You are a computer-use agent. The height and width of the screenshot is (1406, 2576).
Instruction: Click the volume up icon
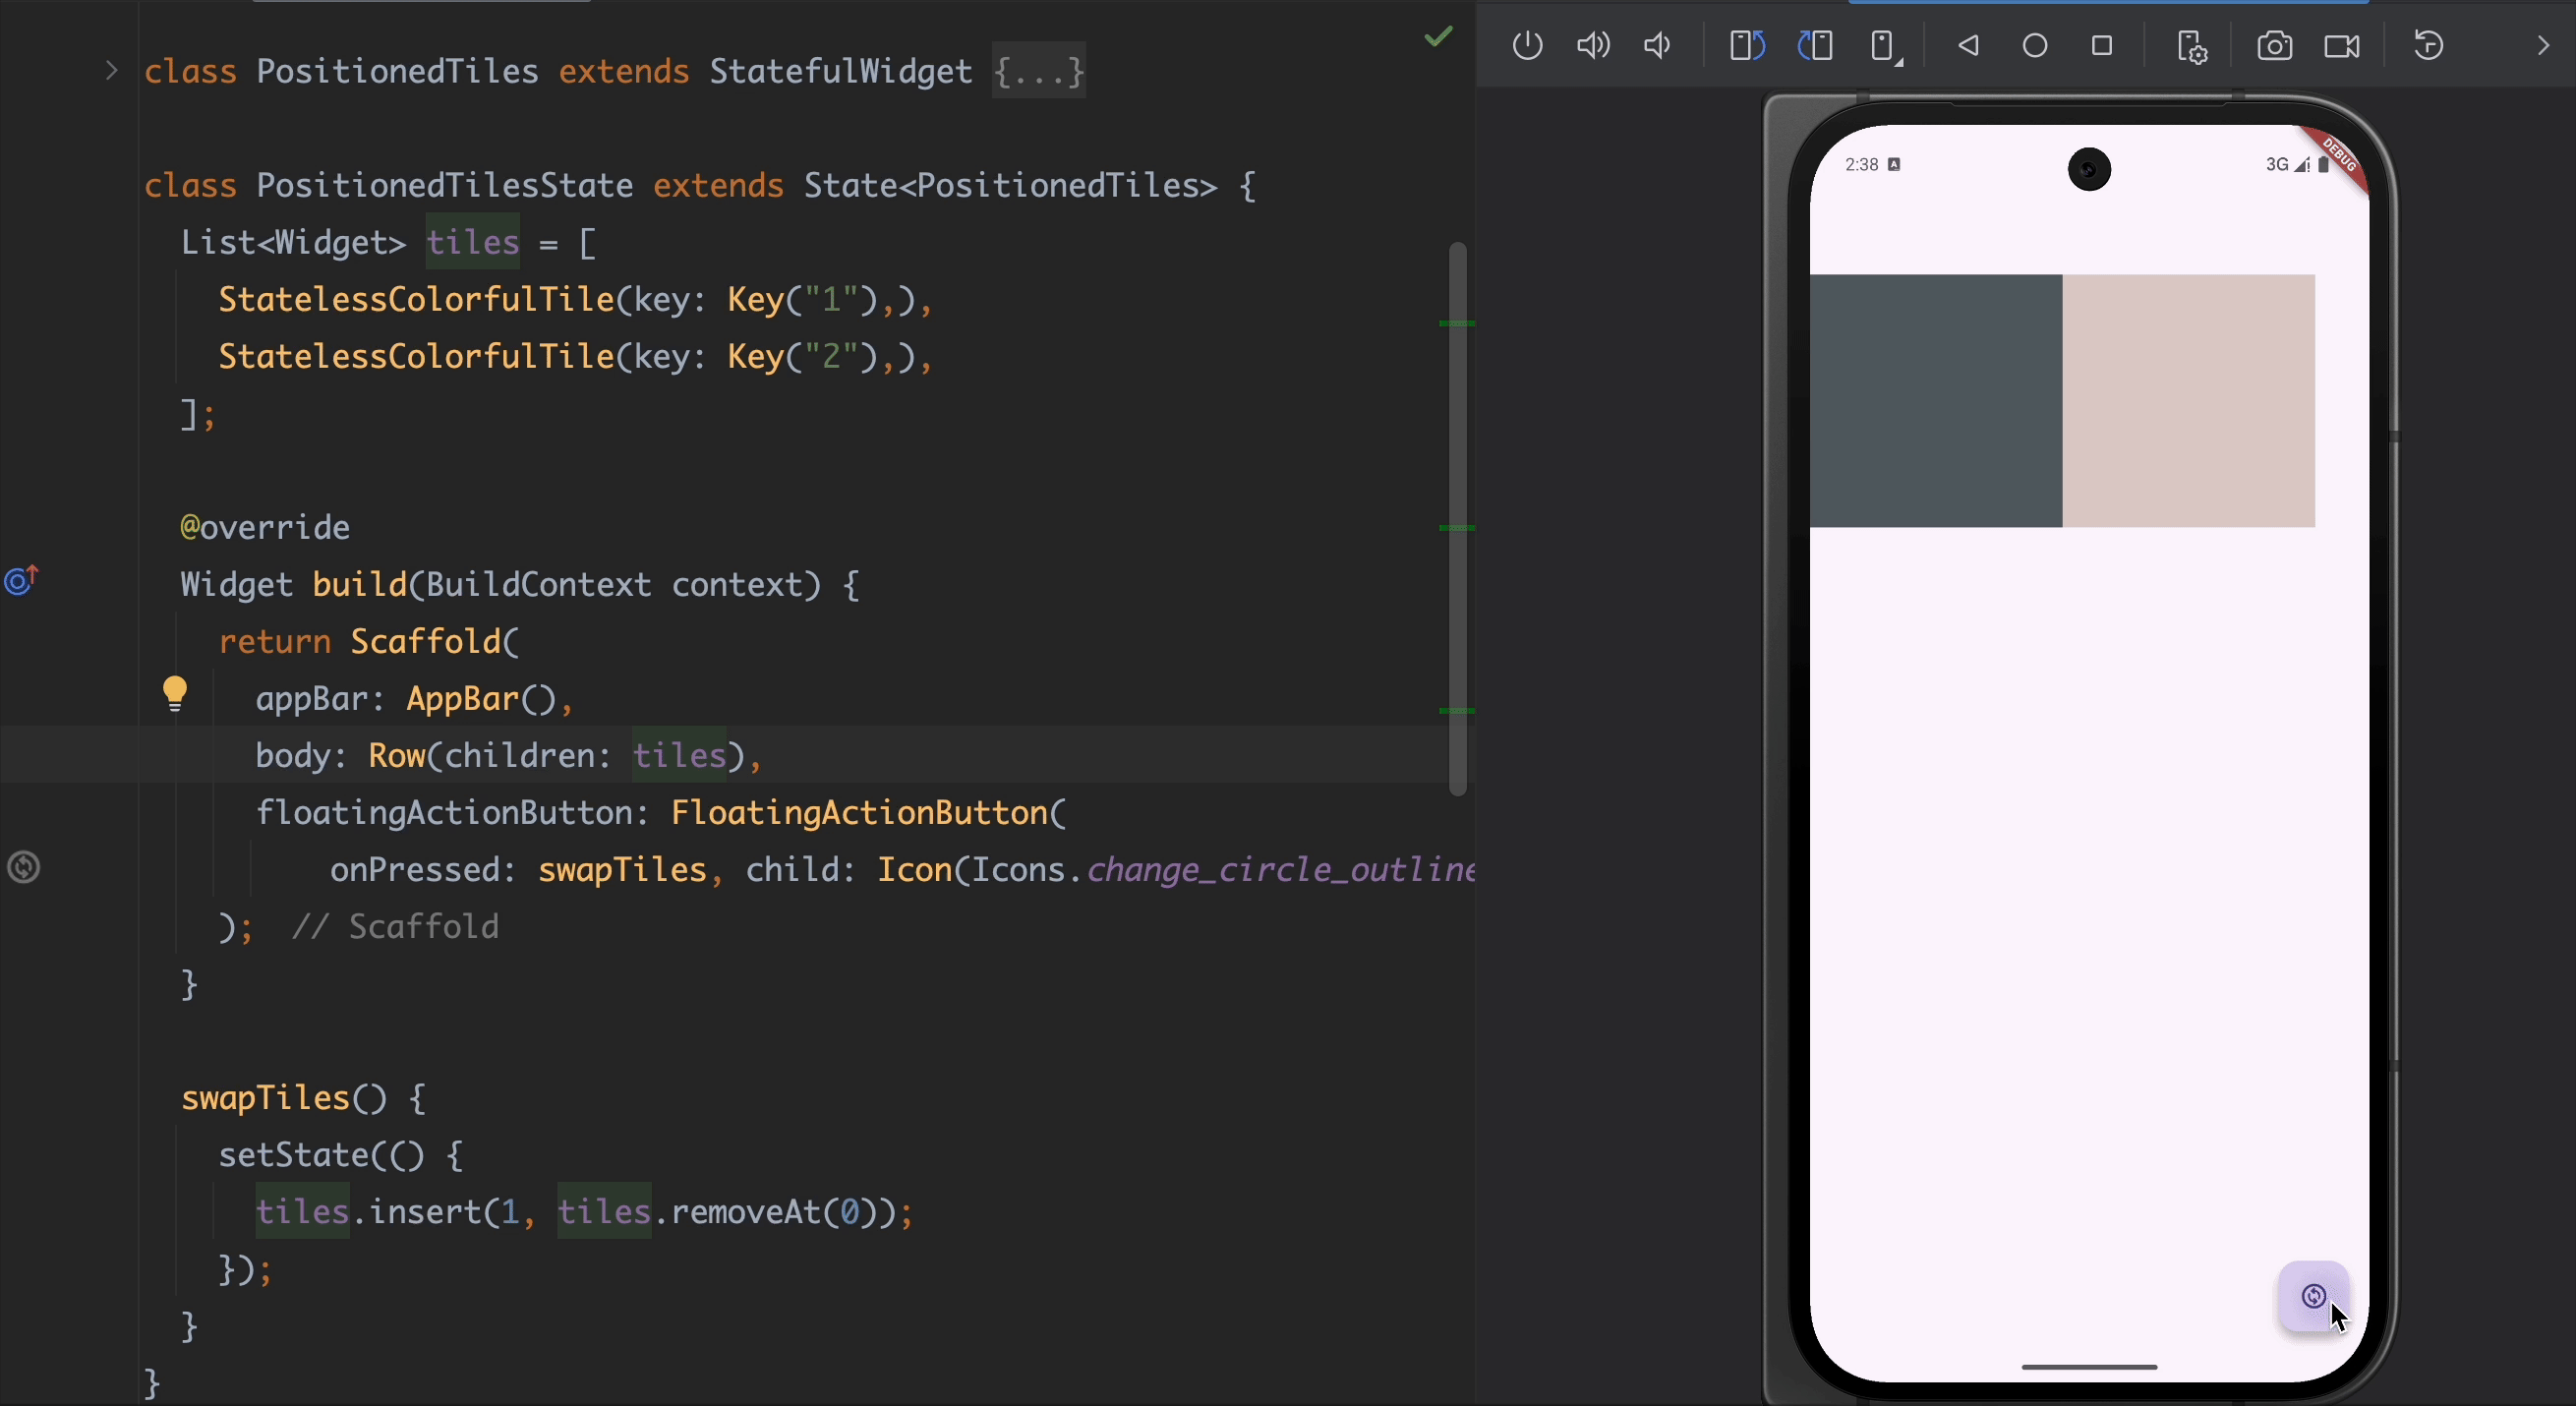pos(1592,46)
